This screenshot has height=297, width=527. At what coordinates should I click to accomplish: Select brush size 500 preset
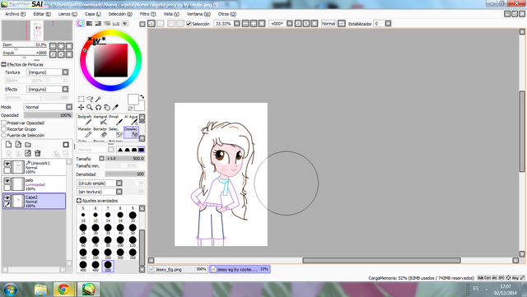click(108, 267)
